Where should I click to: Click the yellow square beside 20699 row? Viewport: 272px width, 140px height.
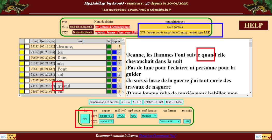point(22,58)
